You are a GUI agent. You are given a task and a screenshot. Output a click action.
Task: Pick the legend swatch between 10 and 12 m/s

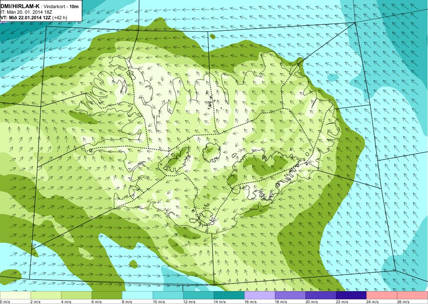(x=168, y=295)
